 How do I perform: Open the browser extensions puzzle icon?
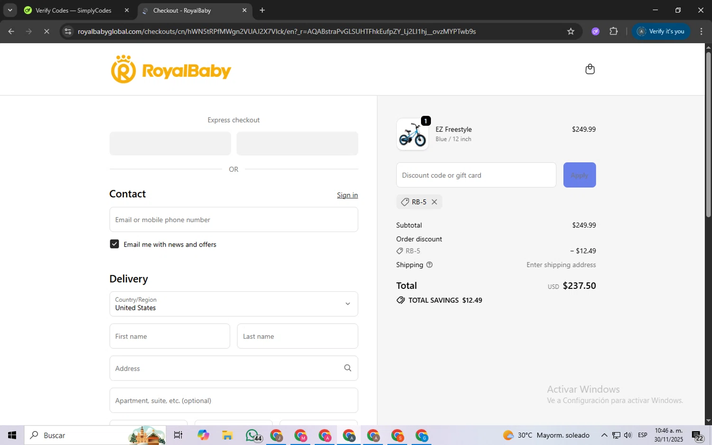coord(614,31)
